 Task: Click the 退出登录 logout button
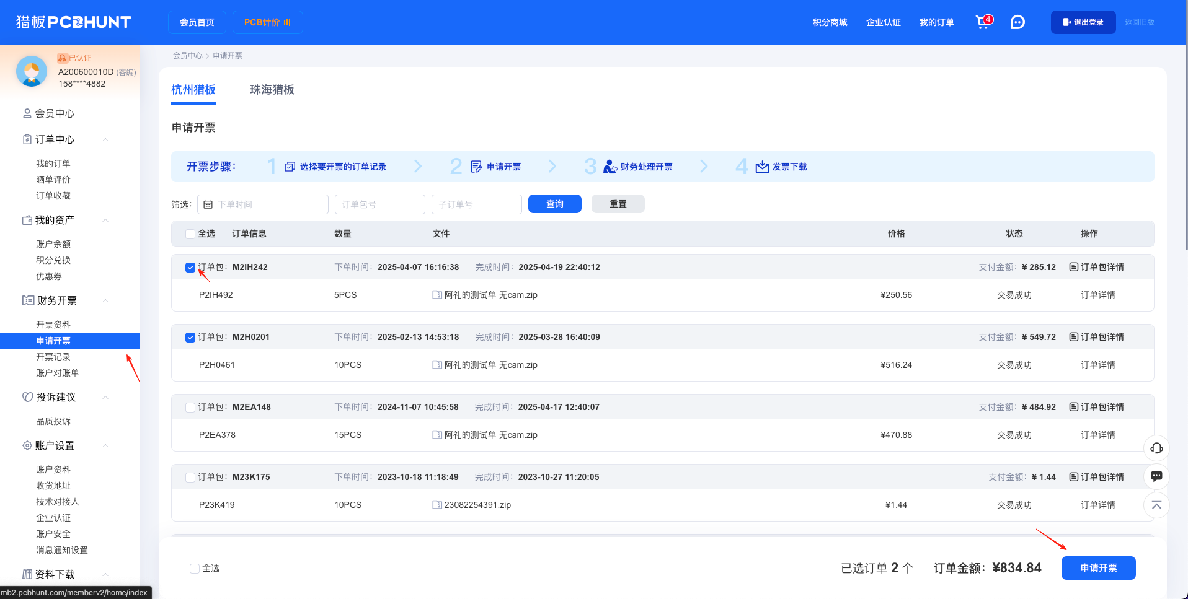[1083, 22]
